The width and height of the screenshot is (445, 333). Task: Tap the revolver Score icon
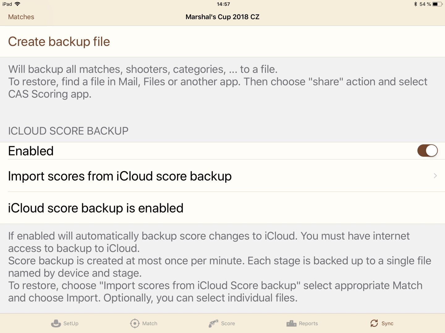coord(214,323)
